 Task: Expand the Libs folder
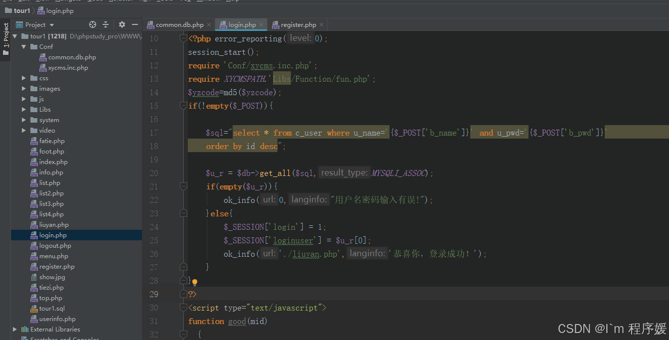click(x=22, y=109)
